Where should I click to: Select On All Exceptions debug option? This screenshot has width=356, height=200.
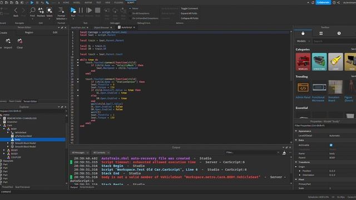(x=139, y=13)
